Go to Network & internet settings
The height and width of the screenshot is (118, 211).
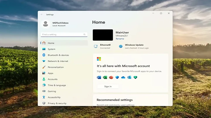pyautogui.click(x=64, y=61)
